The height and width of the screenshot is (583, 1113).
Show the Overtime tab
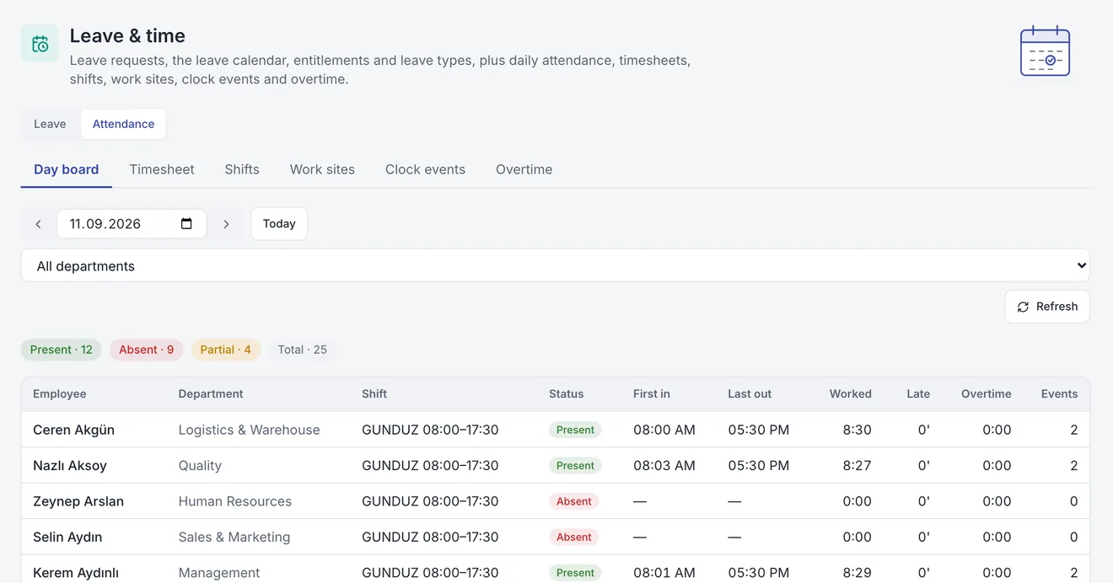524,169
